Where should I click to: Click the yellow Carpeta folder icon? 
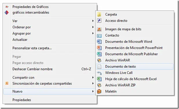click(99, 14)
